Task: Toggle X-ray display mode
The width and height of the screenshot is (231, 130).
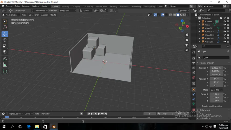Action: pos(170,15)
